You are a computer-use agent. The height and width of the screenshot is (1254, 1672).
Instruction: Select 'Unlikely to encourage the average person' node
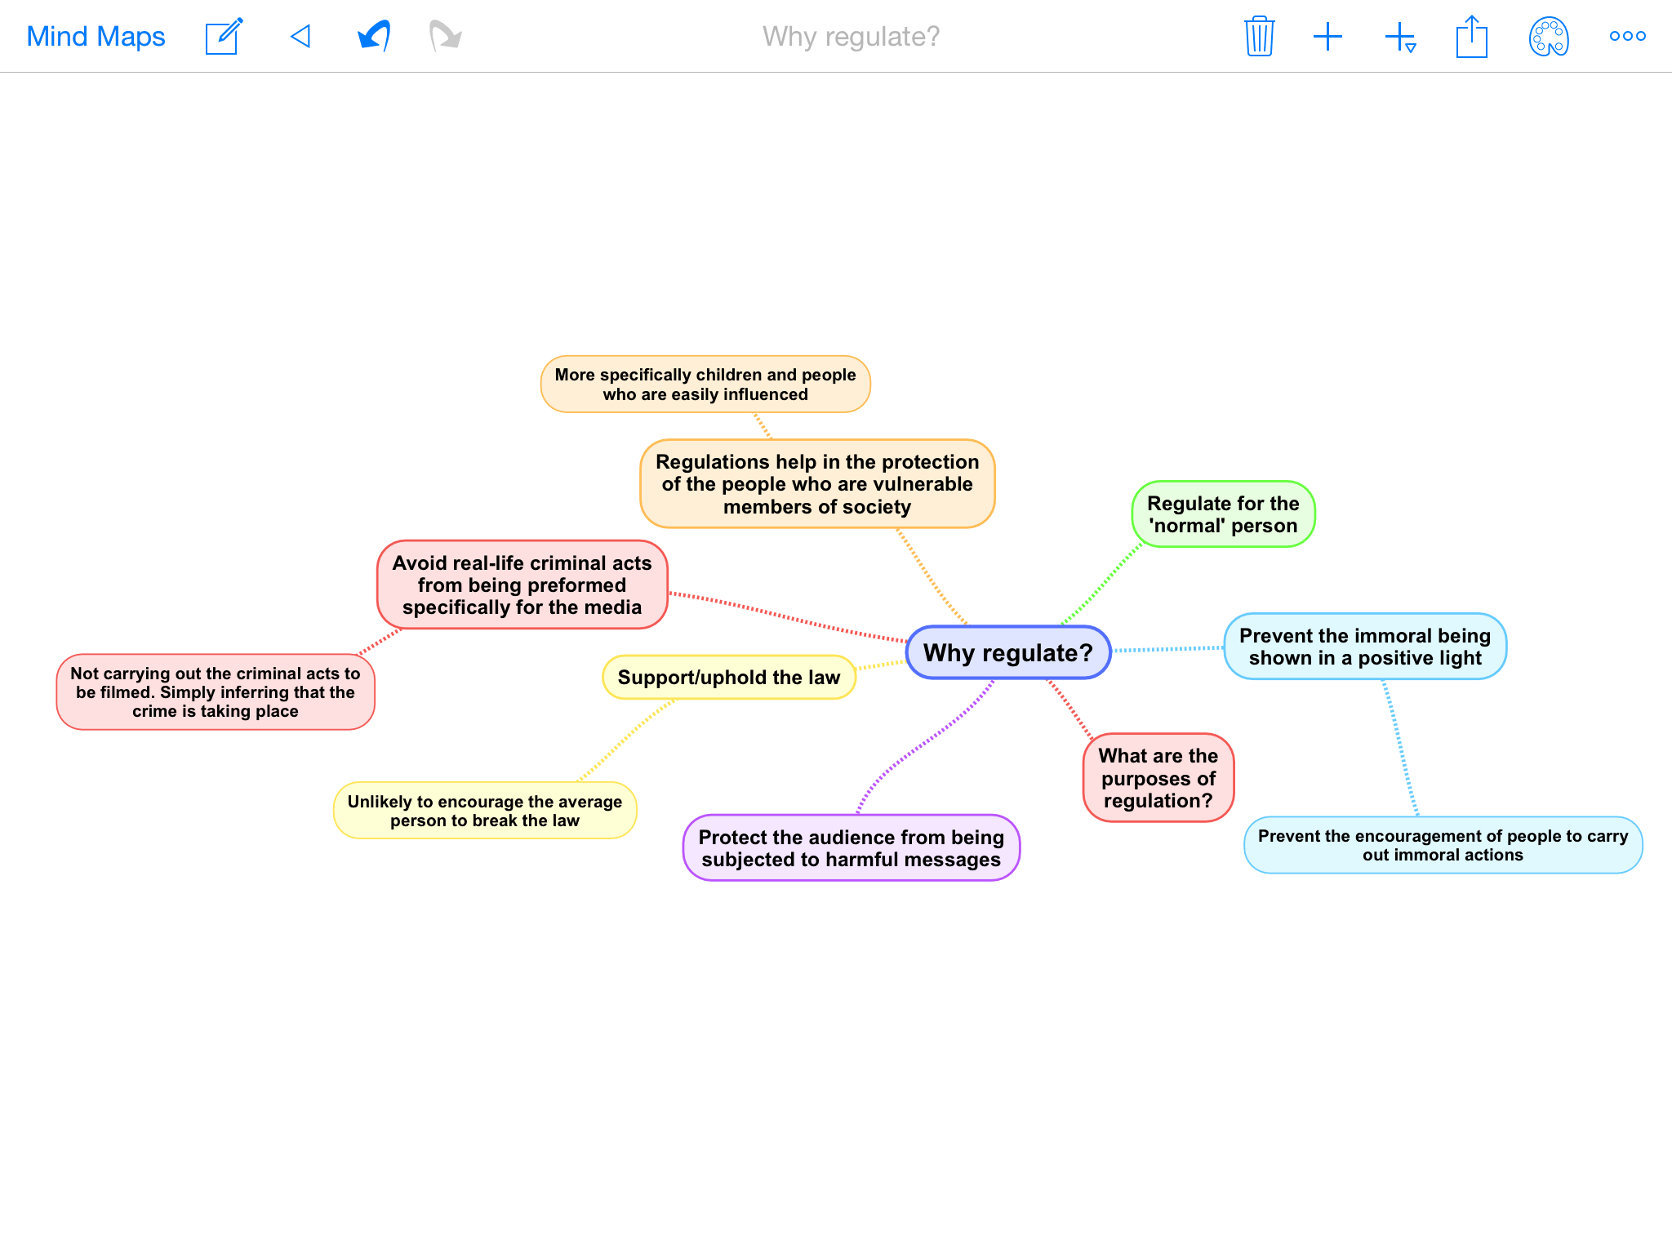click(x=484, y=811)
